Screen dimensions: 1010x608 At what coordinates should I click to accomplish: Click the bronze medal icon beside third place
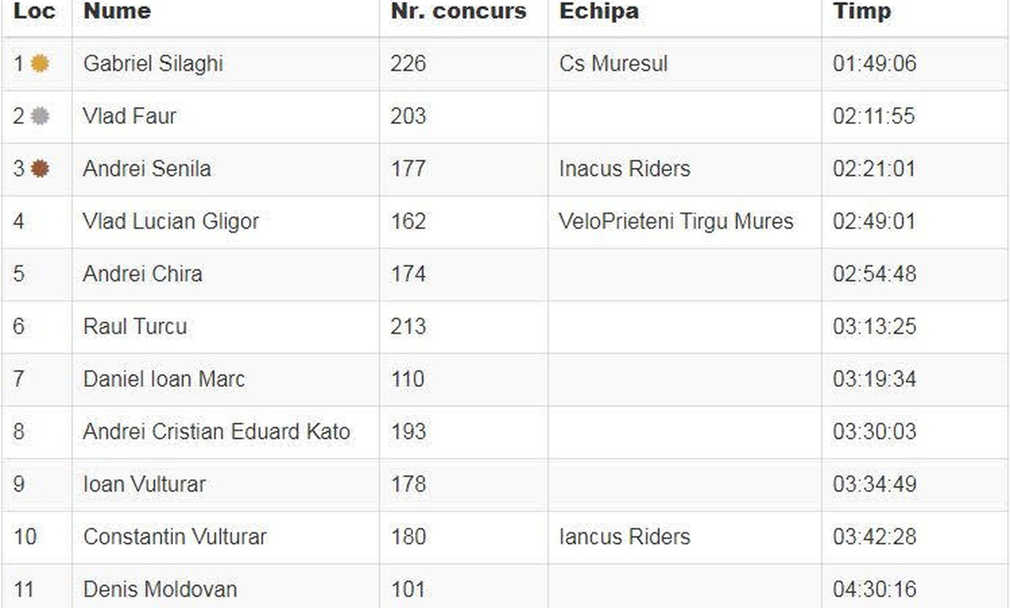[x=40, y=169]
